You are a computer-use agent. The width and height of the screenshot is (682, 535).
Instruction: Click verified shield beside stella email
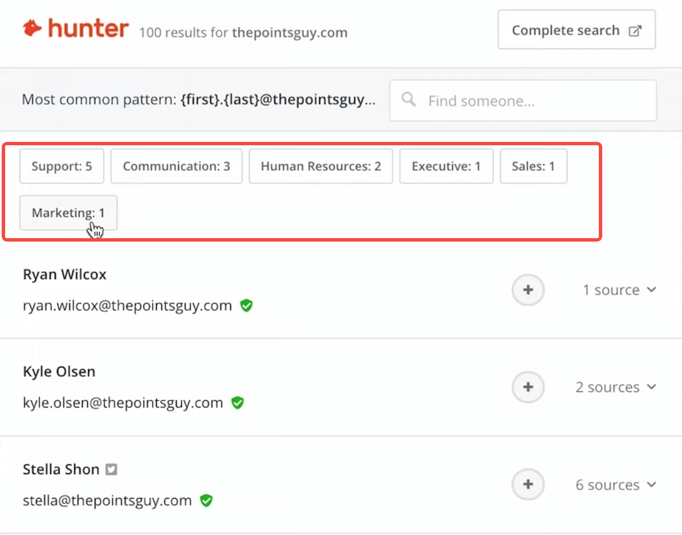pos(206,501)
